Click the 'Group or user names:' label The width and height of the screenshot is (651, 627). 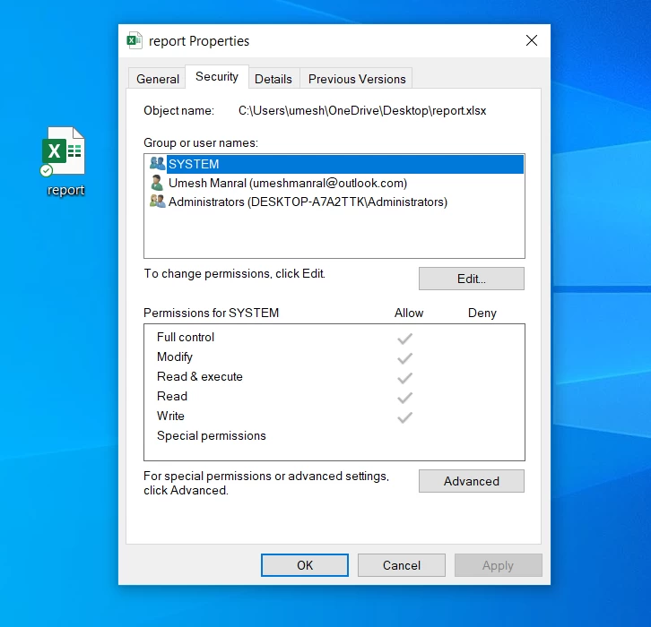pyautogui.click(x=201, y=142)
